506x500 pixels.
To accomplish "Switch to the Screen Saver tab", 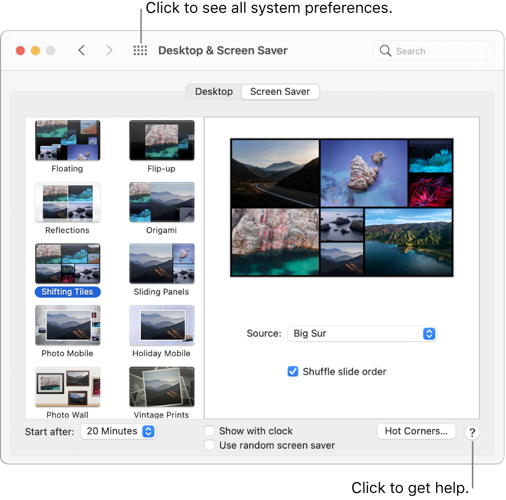I will (x=280, y=92).
